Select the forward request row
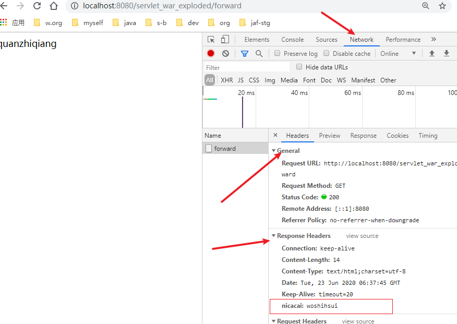 tap(235, 148)
